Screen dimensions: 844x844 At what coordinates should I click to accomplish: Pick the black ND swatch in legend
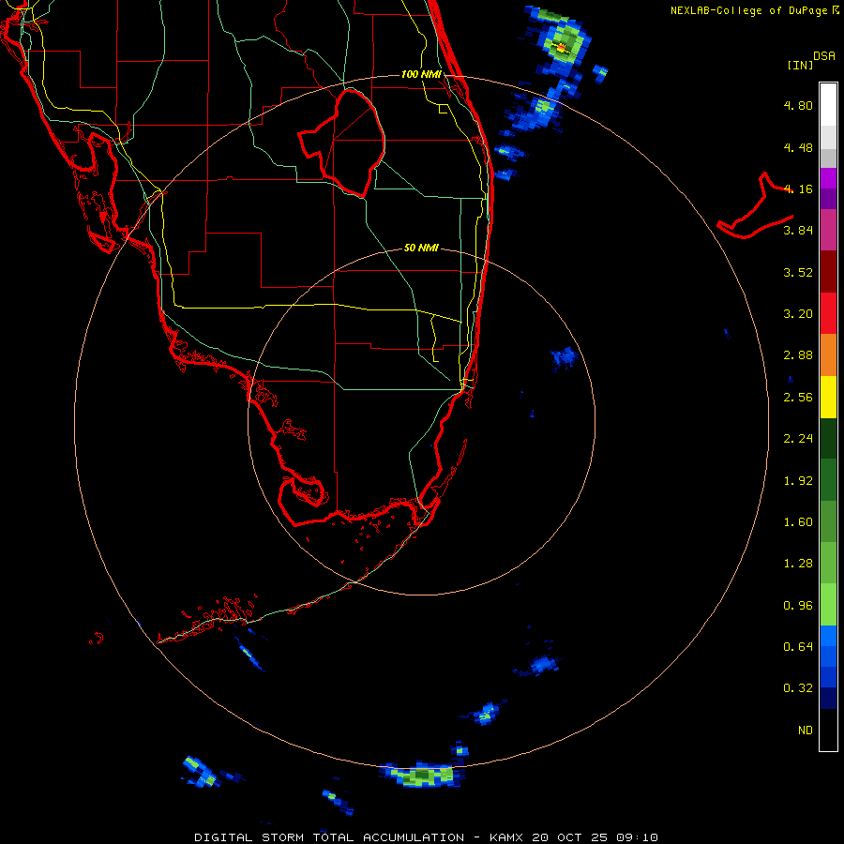[x=828, y=730]
